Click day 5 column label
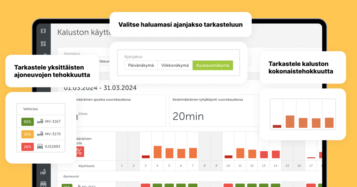 pyautogui.click(x=169, y=166)
